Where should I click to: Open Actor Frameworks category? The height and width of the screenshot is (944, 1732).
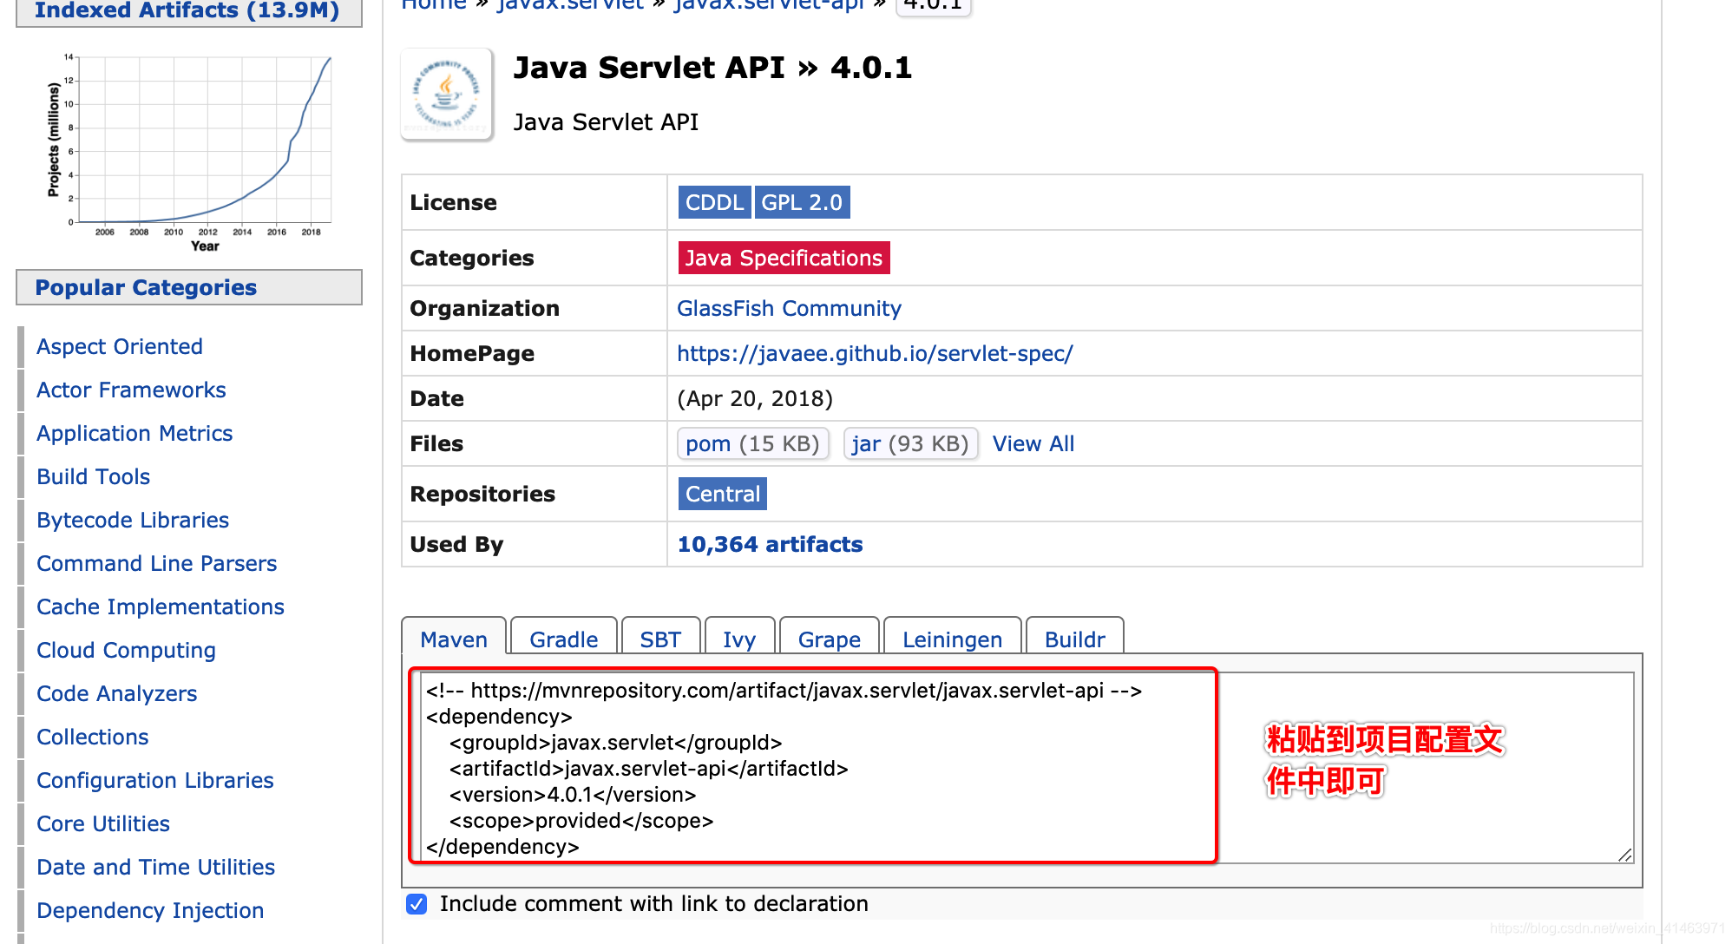[x=131, y=390]
